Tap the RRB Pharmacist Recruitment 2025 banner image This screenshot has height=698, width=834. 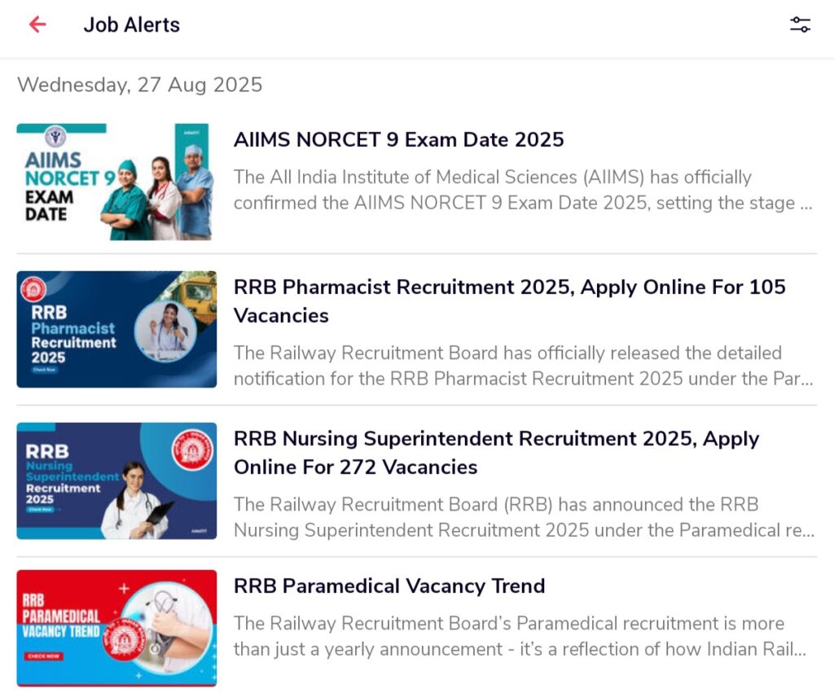tap(116, 329)
